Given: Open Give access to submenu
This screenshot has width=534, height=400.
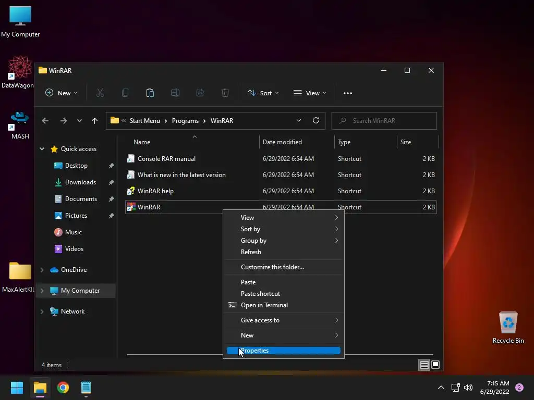Looking at the screenshot, I should [283, 320].
